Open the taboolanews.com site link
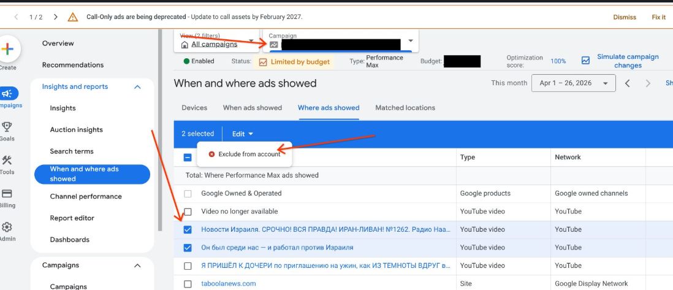The image size is (673, 290). (229, 284)
